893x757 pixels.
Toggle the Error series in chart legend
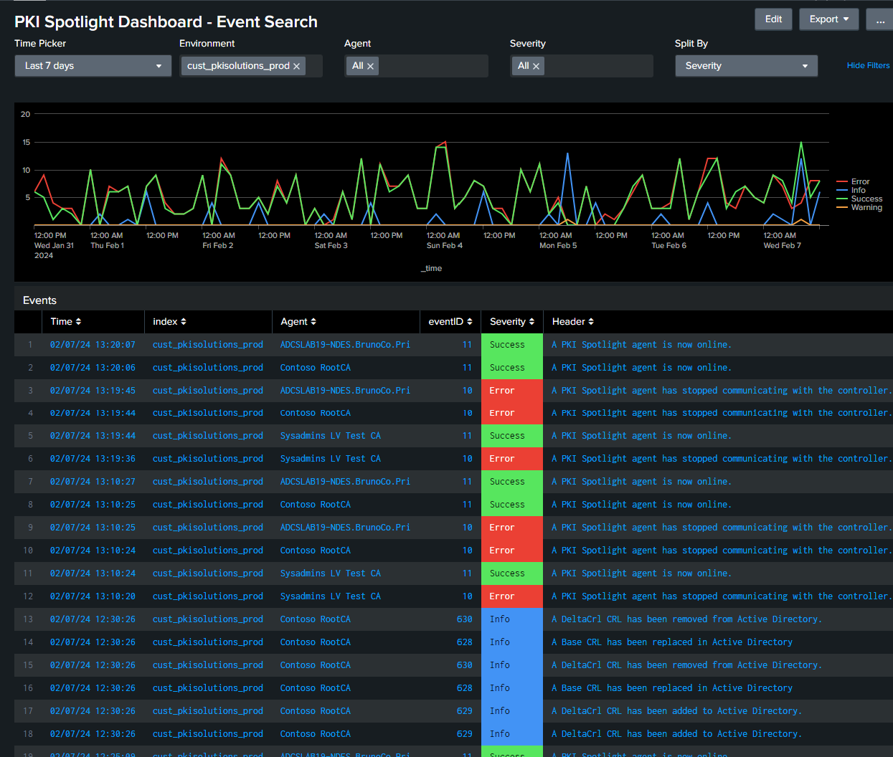[860, 182]
